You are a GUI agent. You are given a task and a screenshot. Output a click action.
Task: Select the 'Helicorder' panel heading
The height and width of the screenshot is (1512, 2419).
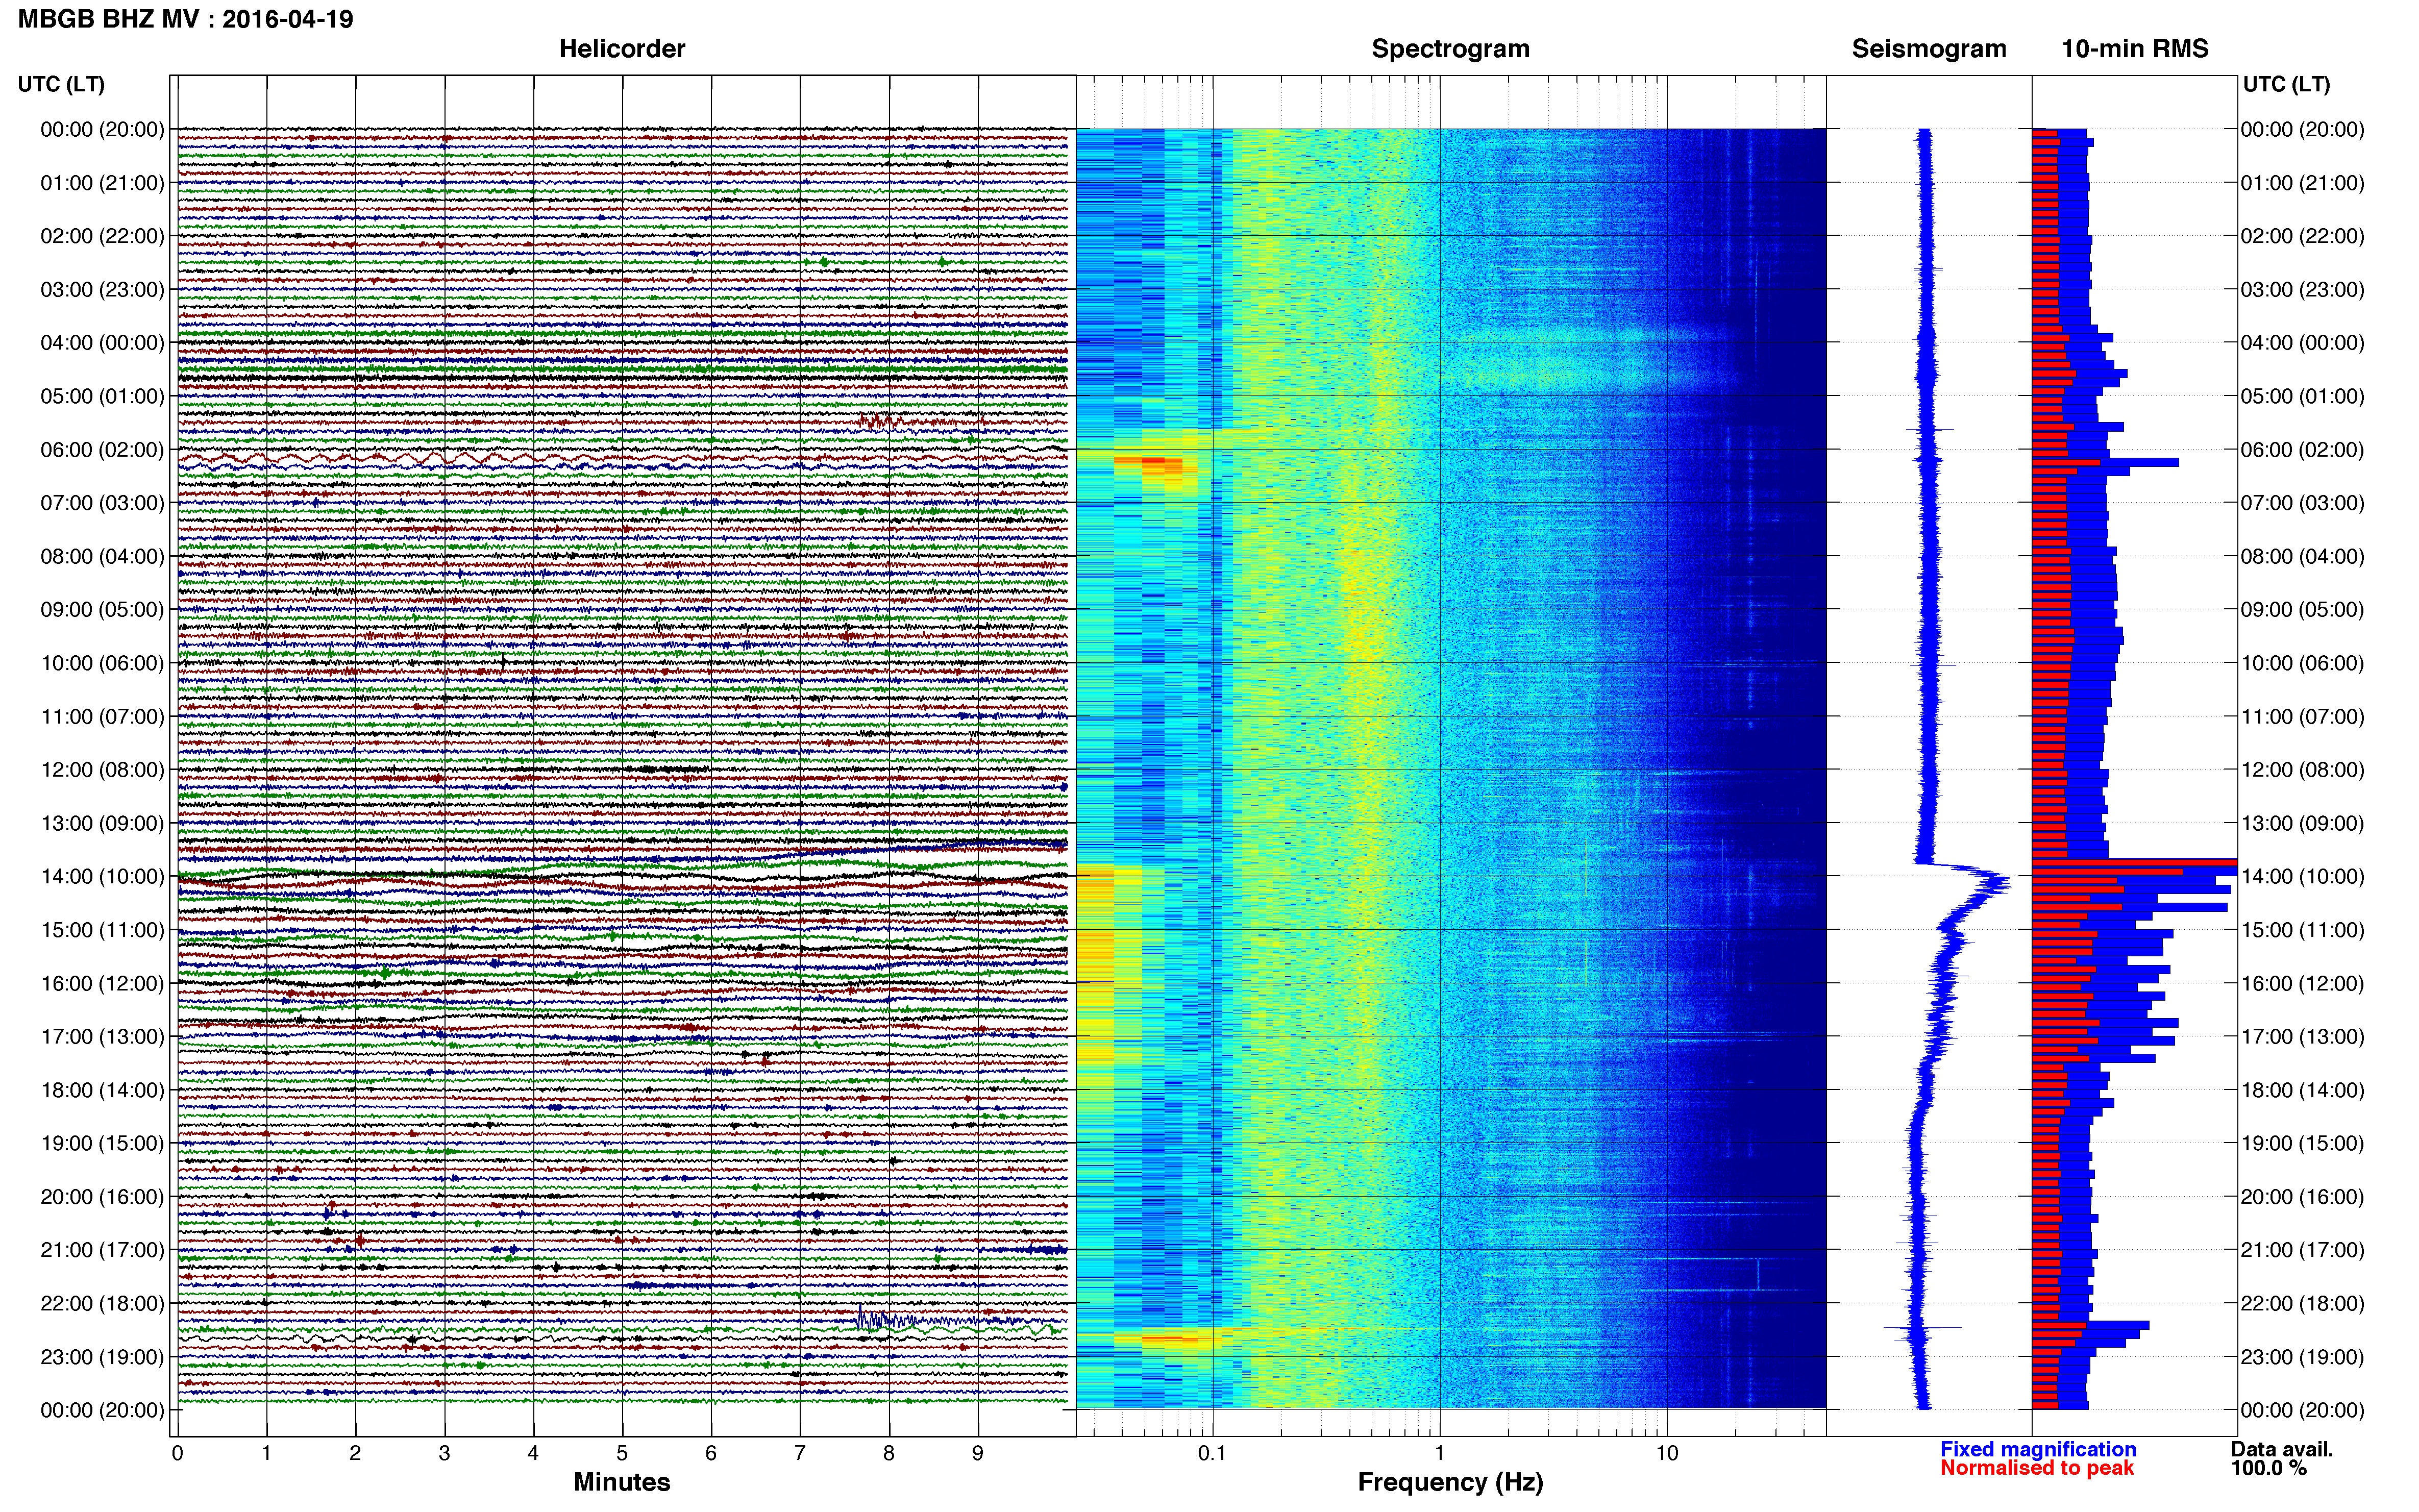[622, 49]
